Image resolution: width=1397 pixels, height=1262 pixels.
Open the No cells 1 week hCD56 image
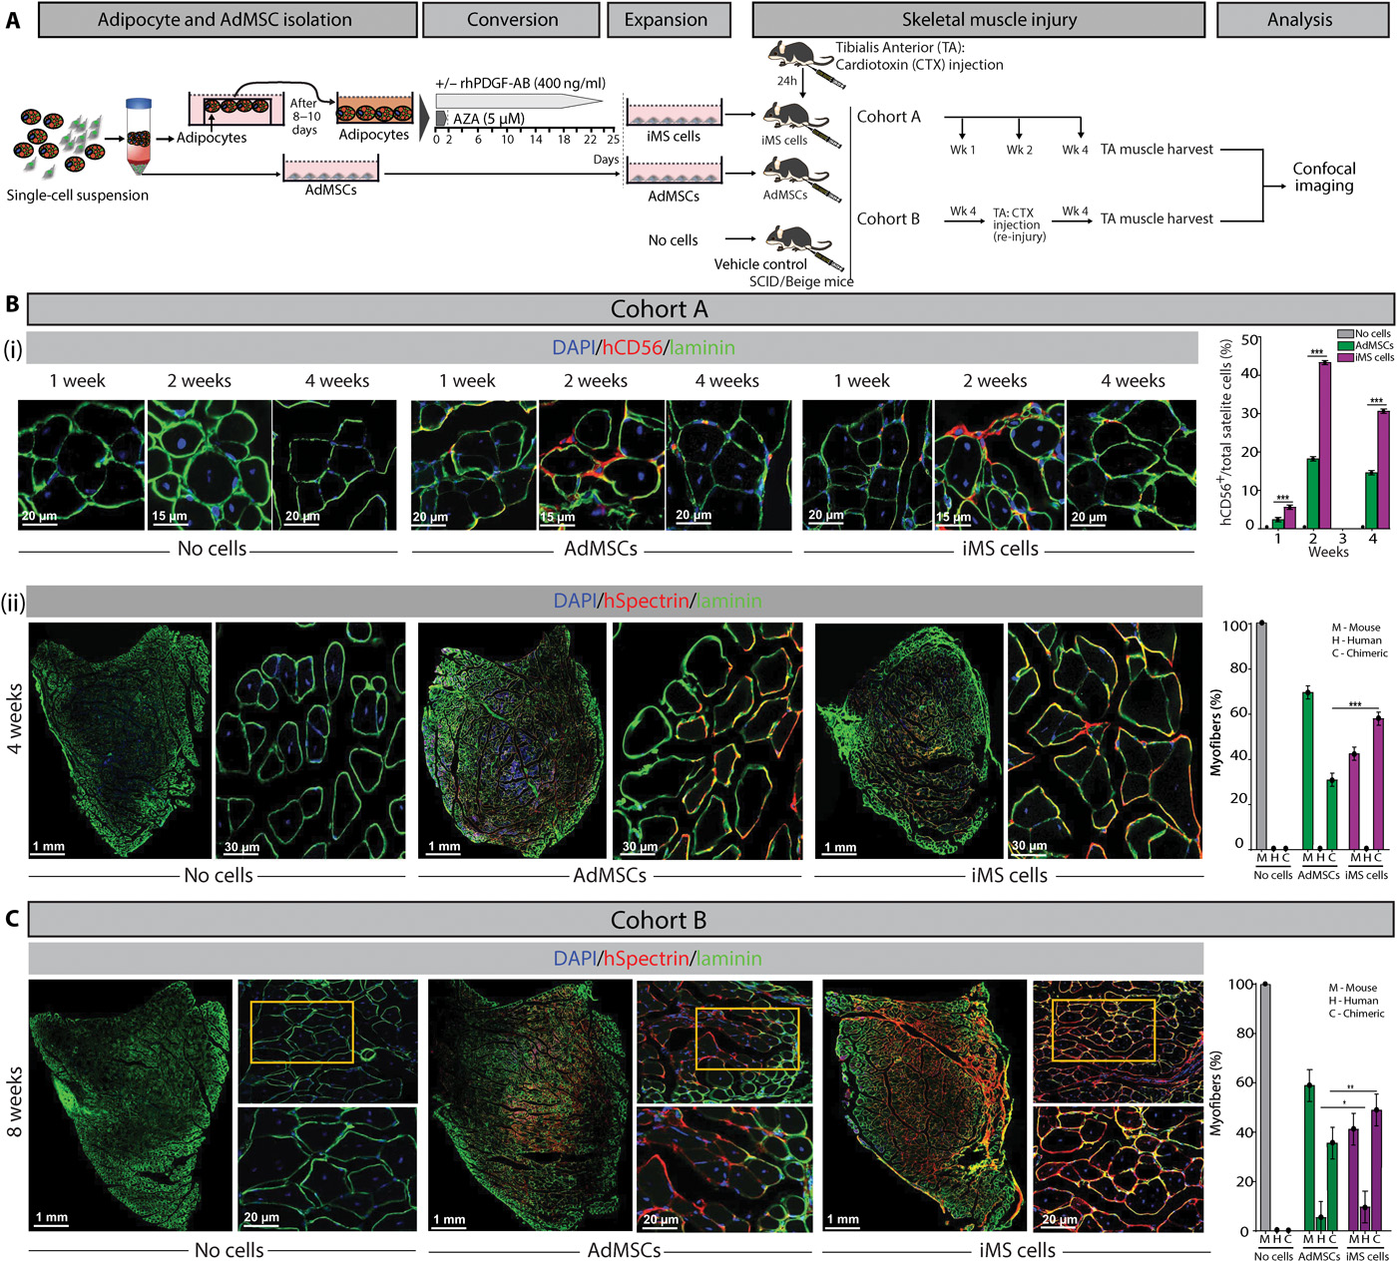click(81, 465)
